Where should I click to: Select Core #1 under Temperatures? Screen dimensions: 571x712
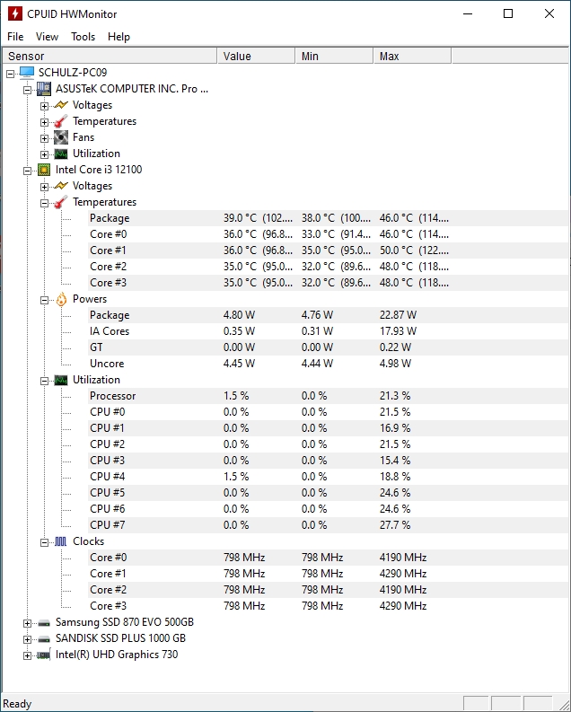(x=329, y=251)
